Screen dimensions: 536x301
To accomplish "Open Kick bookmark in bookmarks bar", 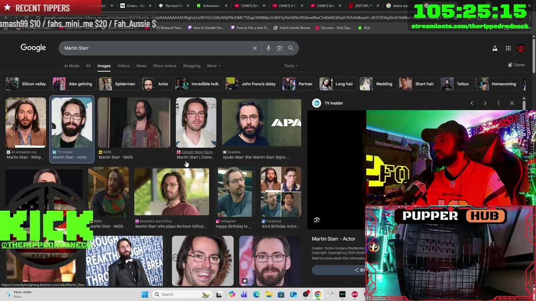I will (x=364, y=28).
